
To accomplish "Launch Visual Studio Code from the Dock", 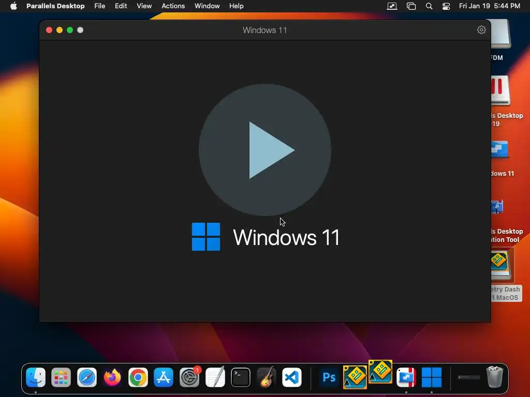I will [292, 377].
